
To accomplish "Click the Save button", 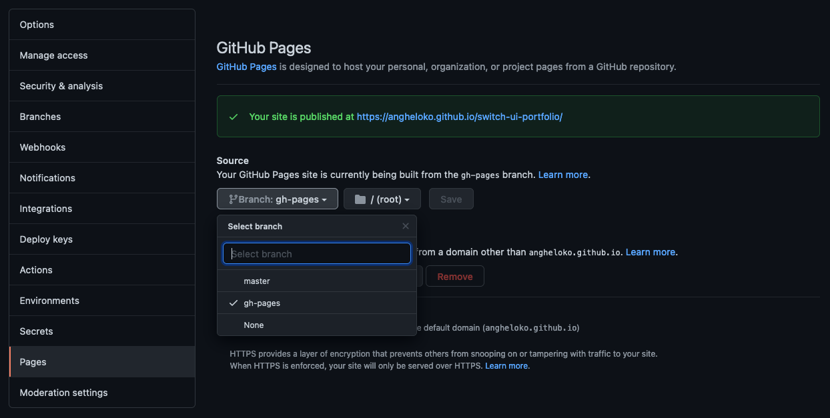I will click(x=451, y=199).
